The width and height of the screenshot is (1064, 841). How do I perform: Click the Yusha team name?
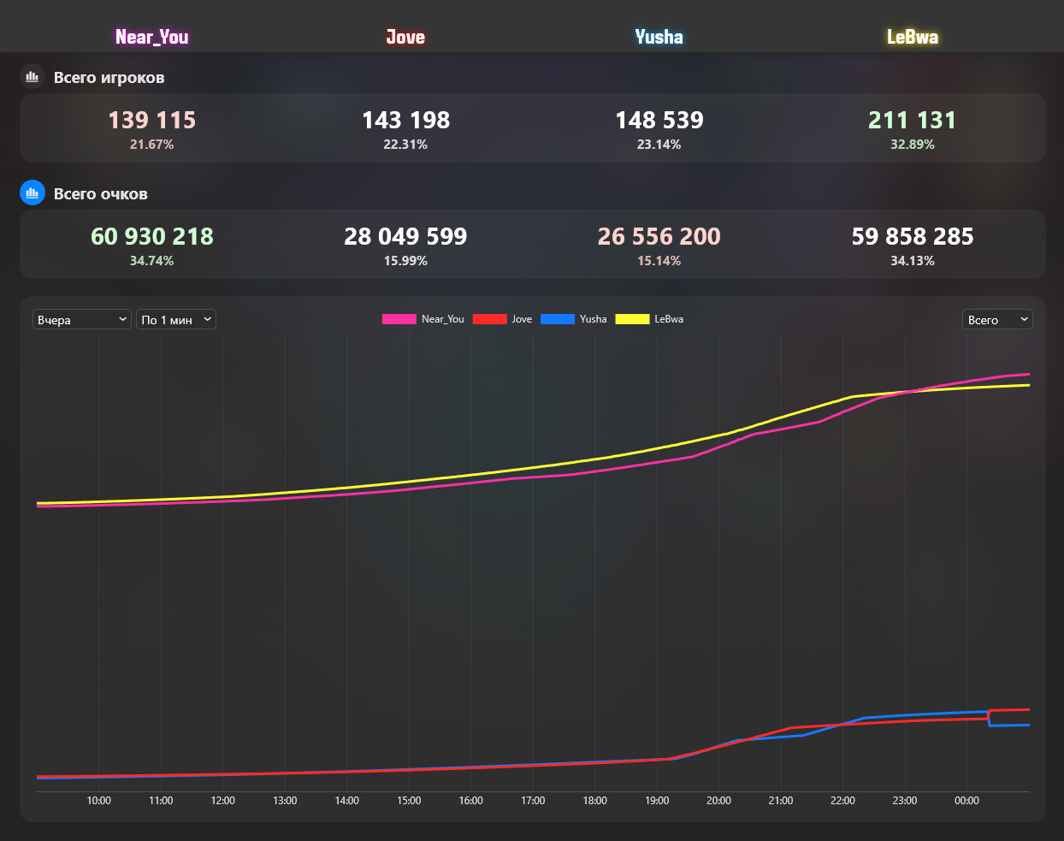tap(659, 37)
